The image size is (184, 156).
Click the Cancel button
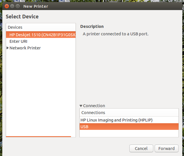point(141,148)
